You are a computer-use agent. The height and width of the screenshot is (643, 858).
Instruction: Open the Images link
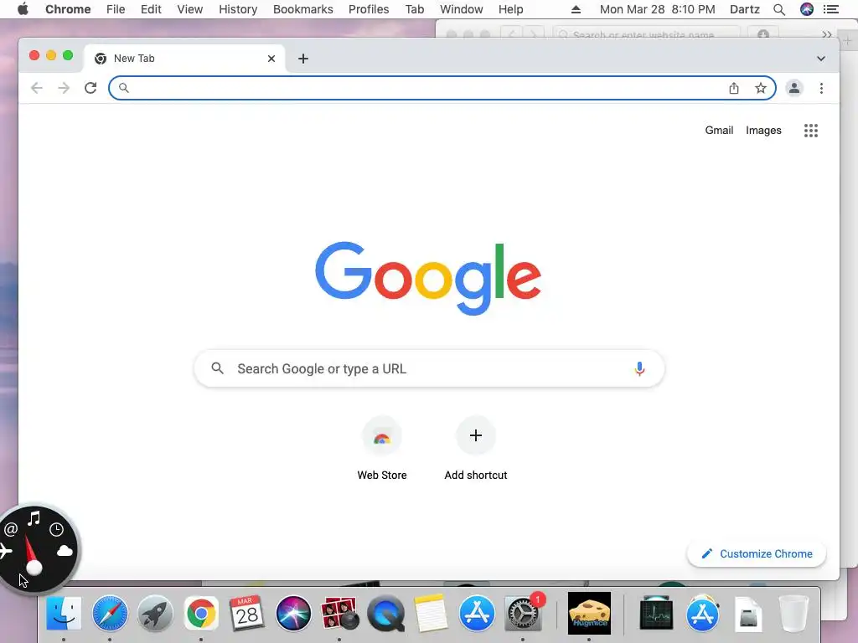[x=763, y=130]
